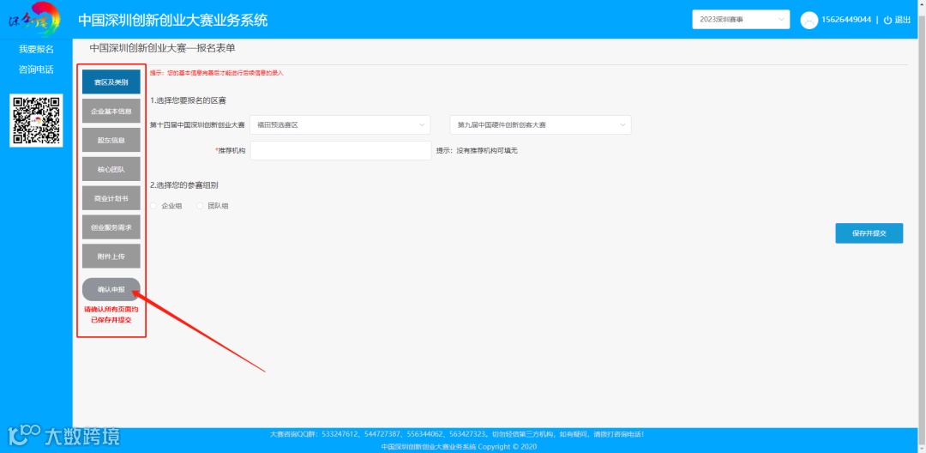Image resolution: width=926 pixels, height=453 pixels.
Task: Click the 1.选择您要报名的区赛 heading
Action: pyautogui.click(x=188, y=101)
